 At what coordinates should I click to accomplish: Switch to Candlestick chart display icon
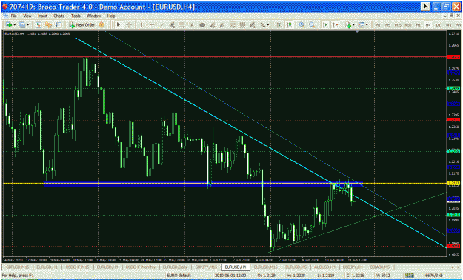pos(290,25)
